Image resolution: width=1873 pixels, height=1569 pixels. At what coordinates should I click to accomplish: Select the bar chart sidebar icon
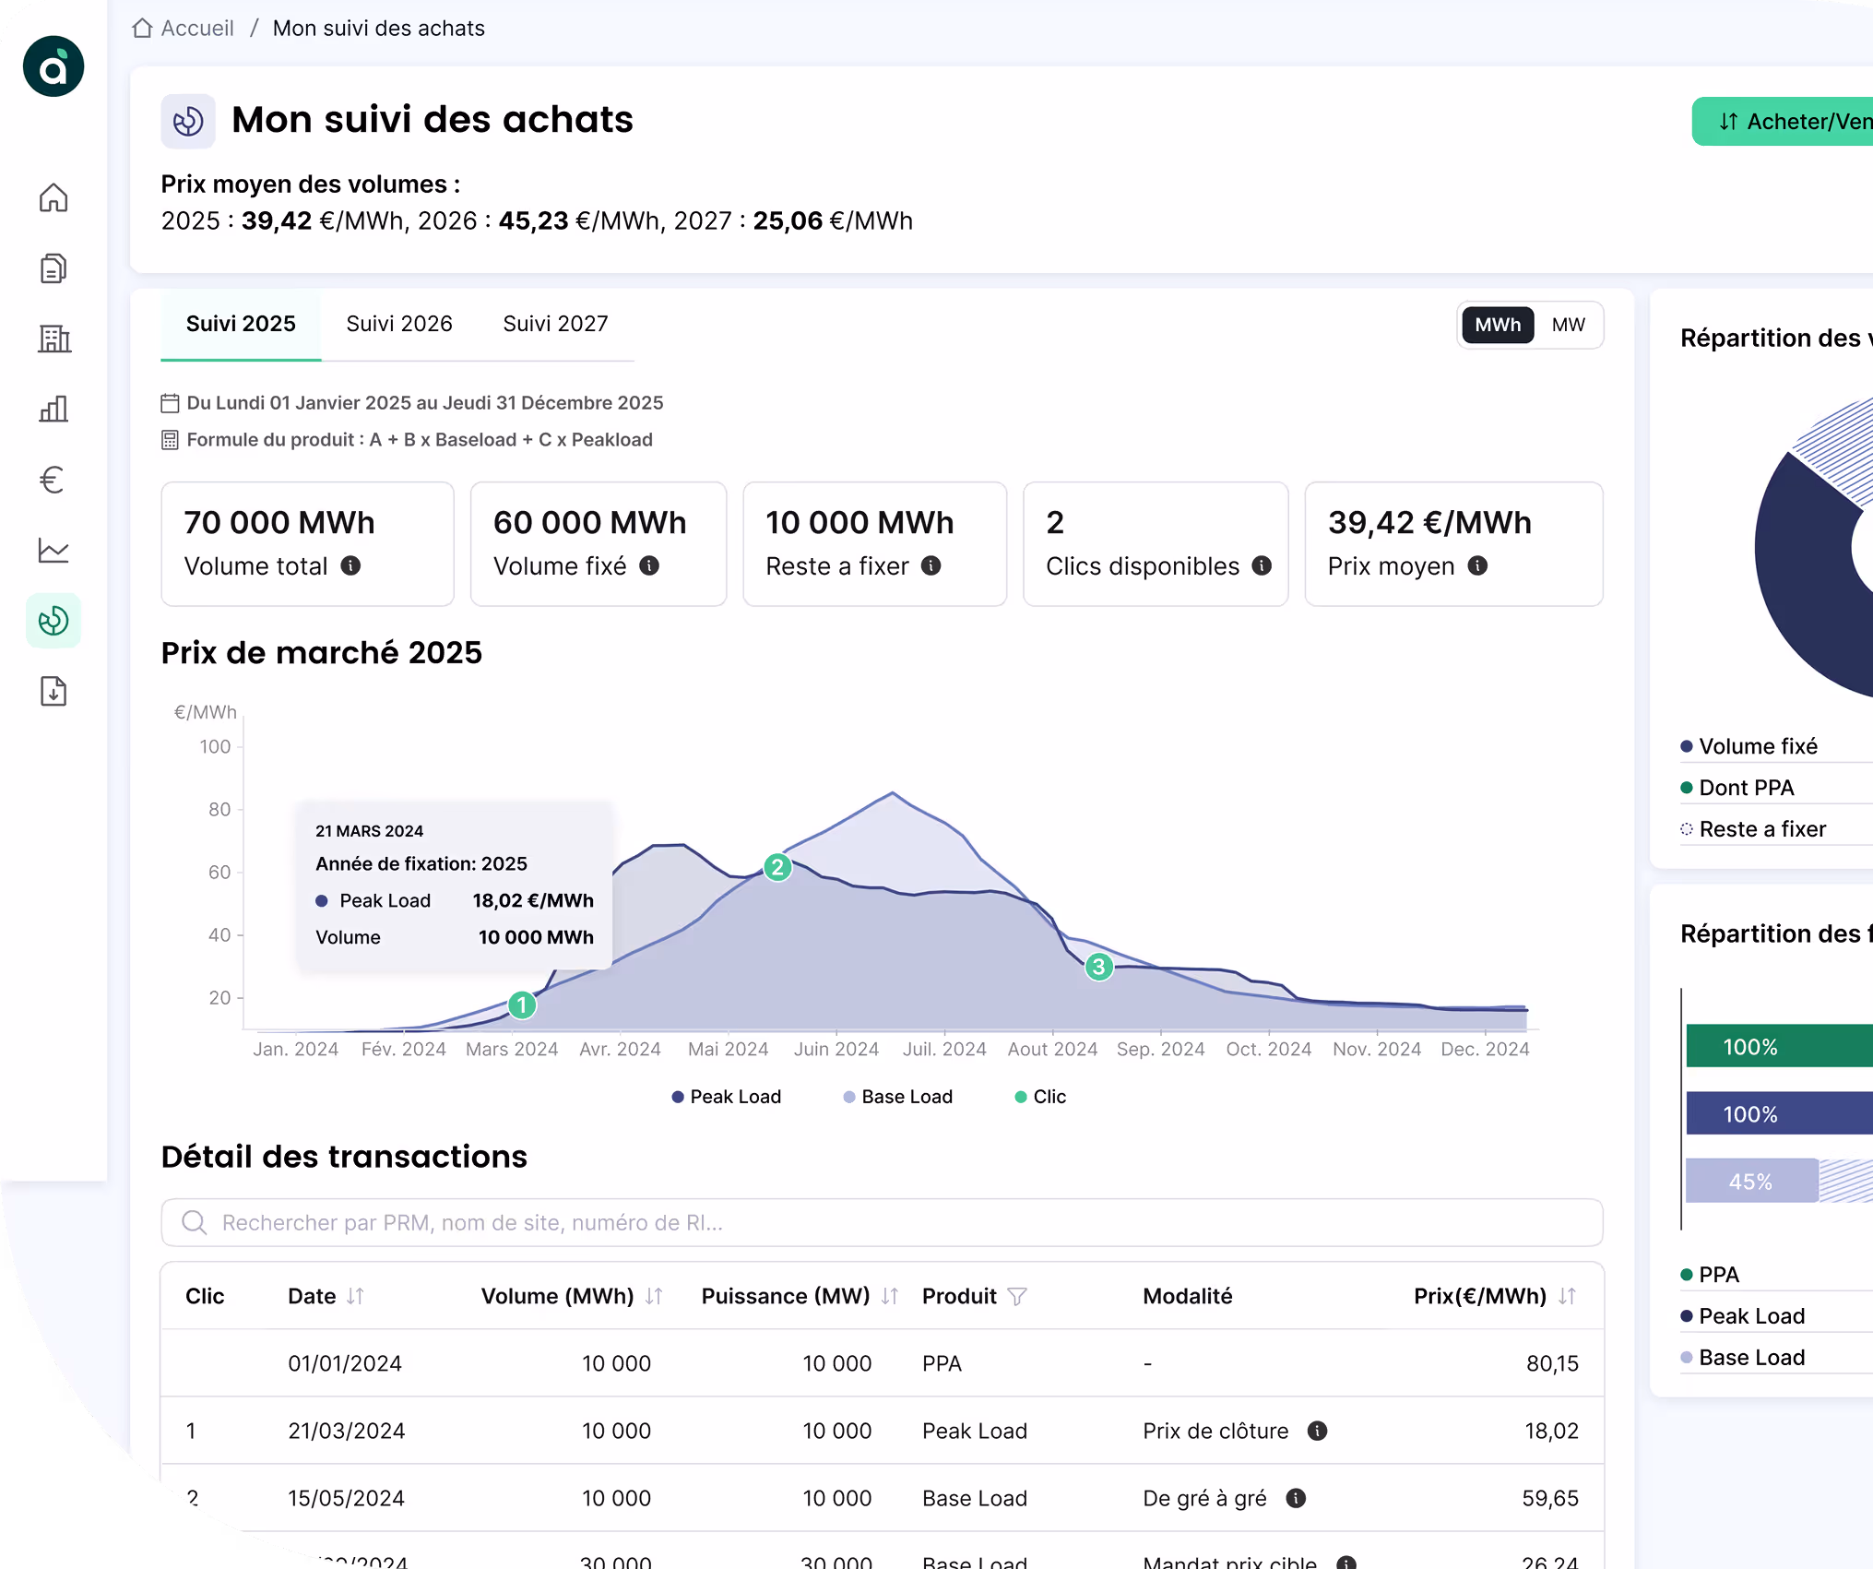point(53,409)
